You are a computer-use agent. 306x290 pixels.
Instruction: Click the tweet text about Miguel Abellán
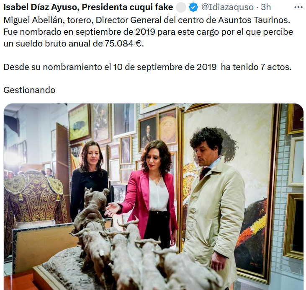pyautogui.click(x=147, y=20)
